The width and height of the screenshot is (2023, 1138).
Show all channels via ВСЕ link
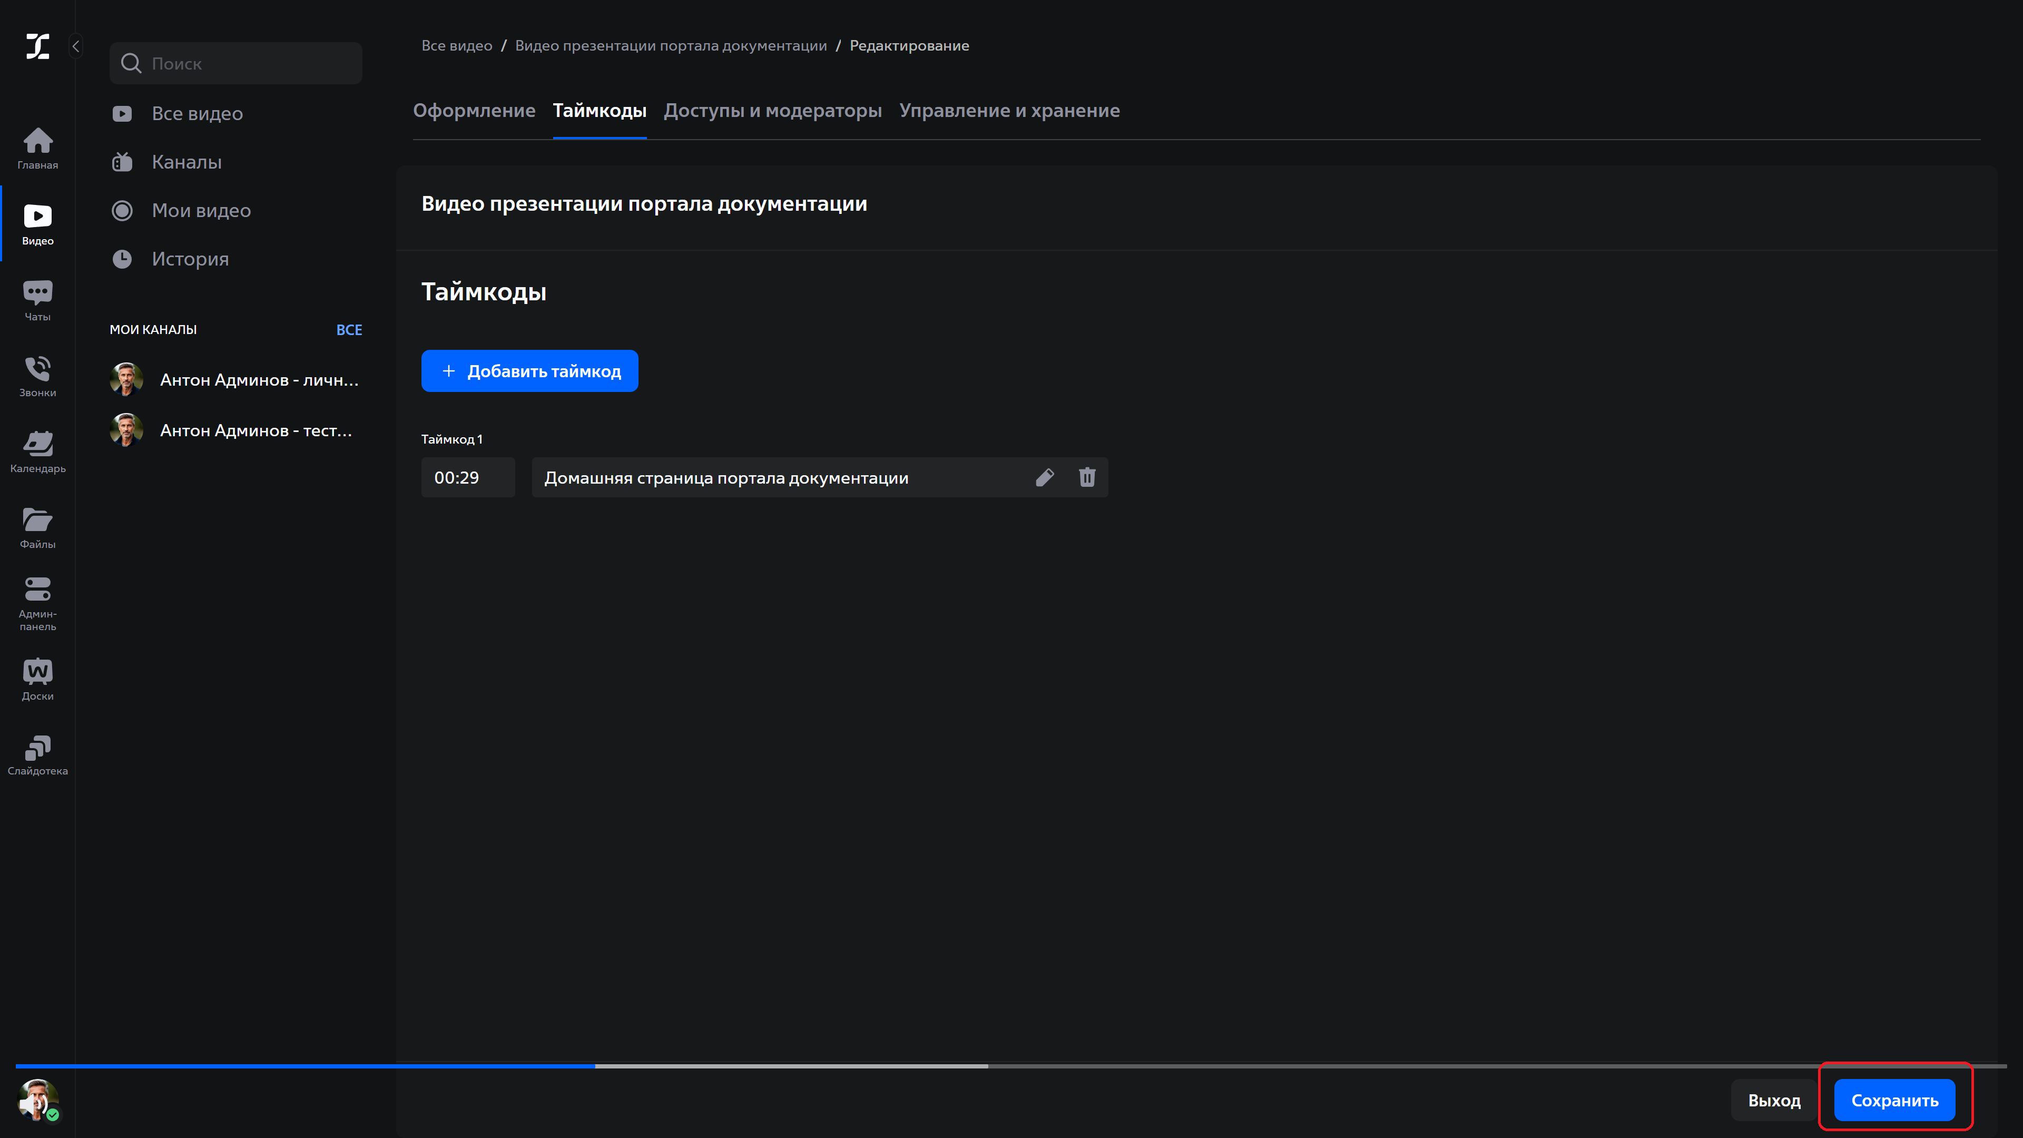pos(349,330)
